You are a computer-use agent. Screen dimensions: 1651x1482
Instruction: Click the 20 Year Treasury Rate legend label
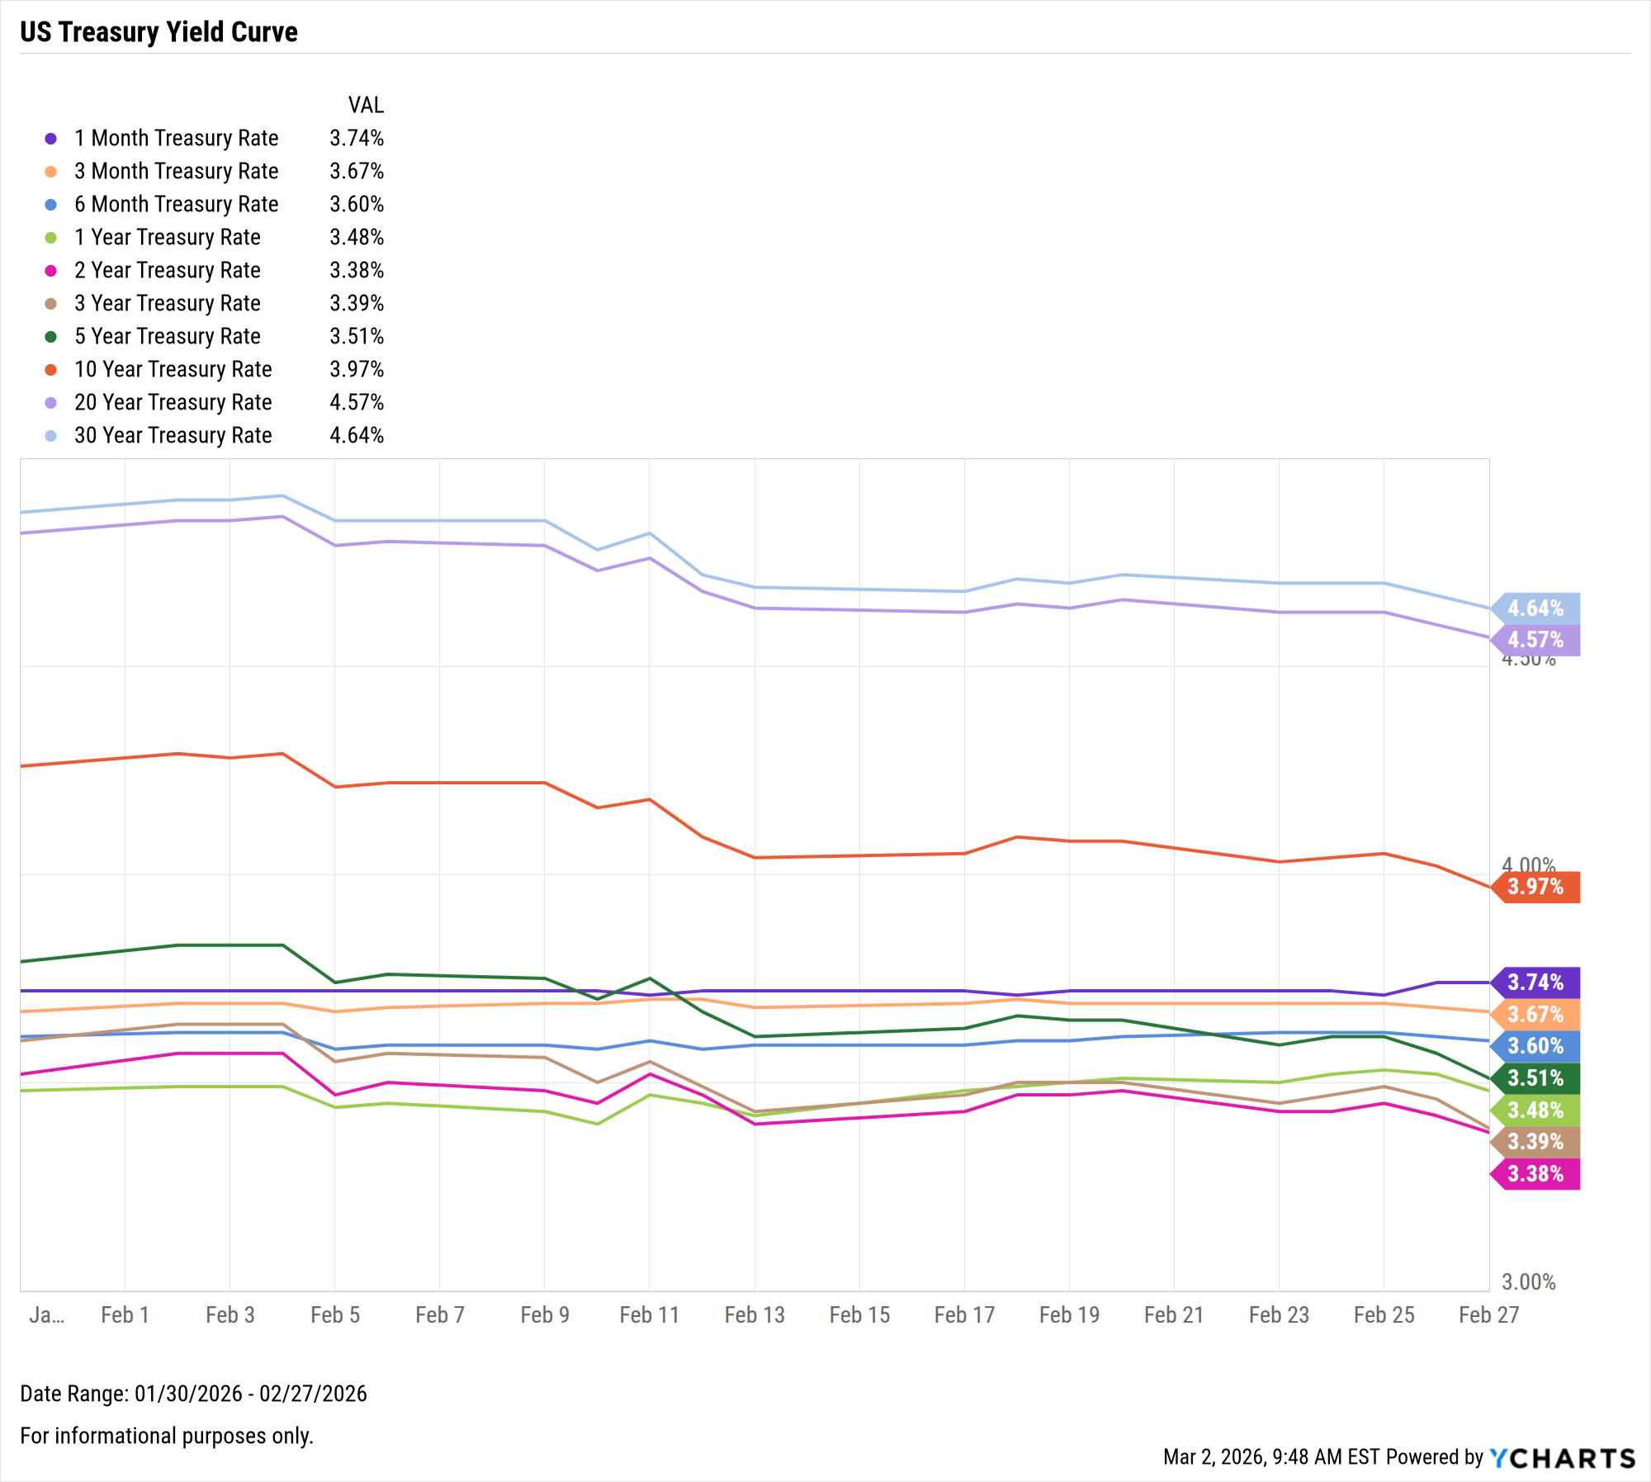tap(173, 402)
